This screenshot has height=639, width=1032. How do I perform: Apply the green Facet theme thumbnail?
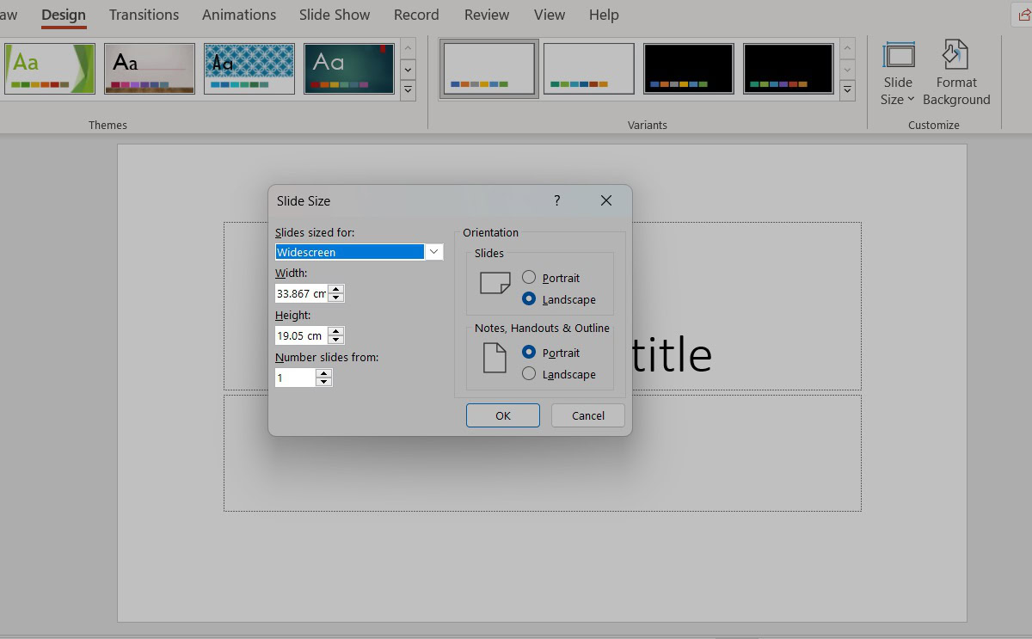click(x=49, y=69)
